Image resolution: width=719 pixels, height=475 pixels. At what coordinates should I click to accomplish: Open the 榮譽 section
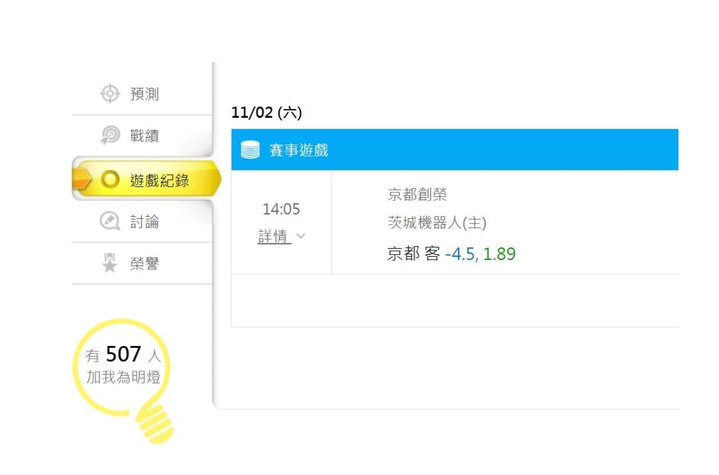pyautogui.click(x=142, y=263)
